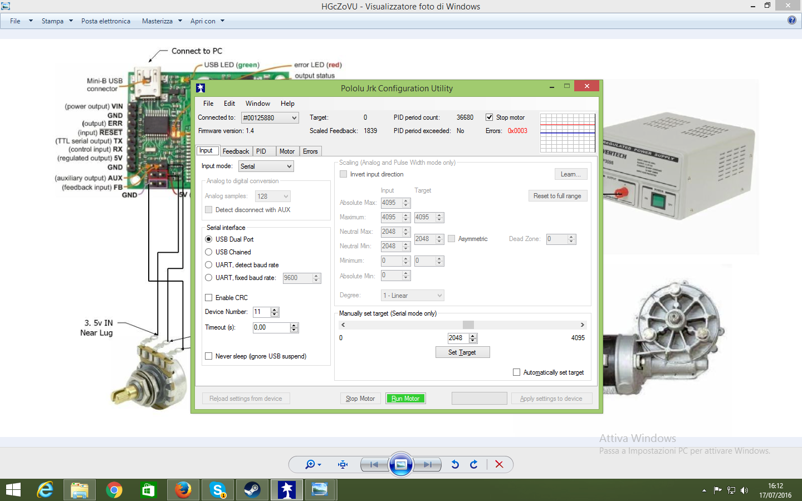Screen dimensions: 802x501
Task: Select UART, detect baud rate option
Action: tap(208, 265)
